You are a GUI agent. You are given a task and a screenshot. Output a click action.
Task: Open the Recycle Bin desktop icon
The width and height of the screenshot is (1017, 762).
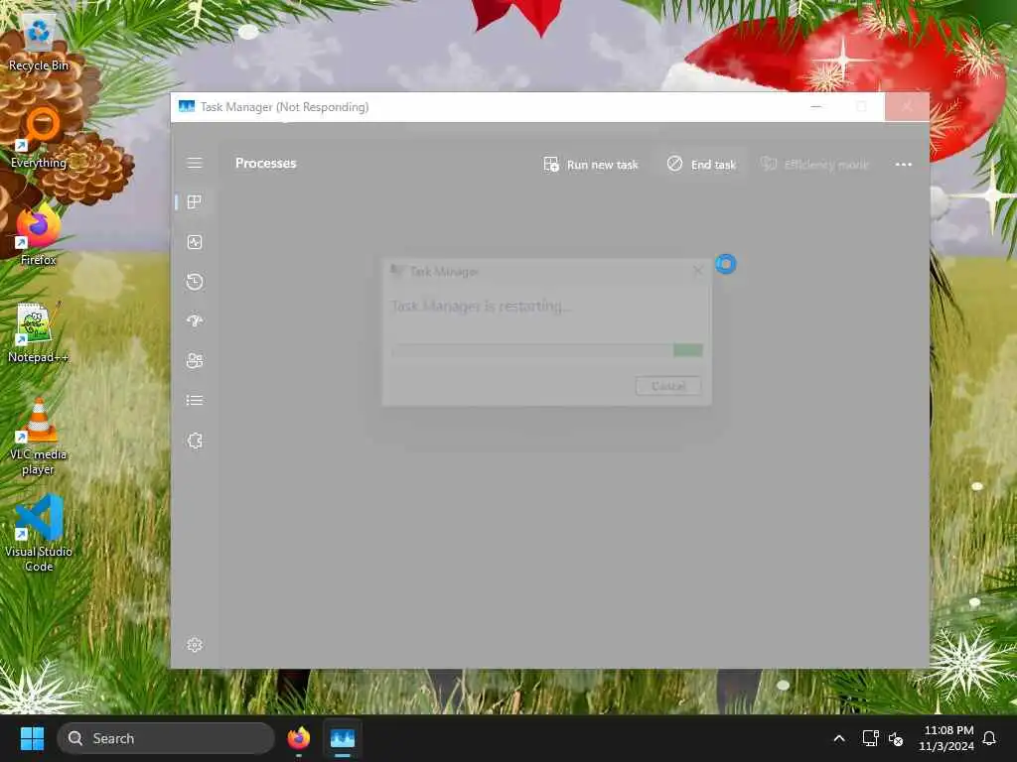point(39,44)
